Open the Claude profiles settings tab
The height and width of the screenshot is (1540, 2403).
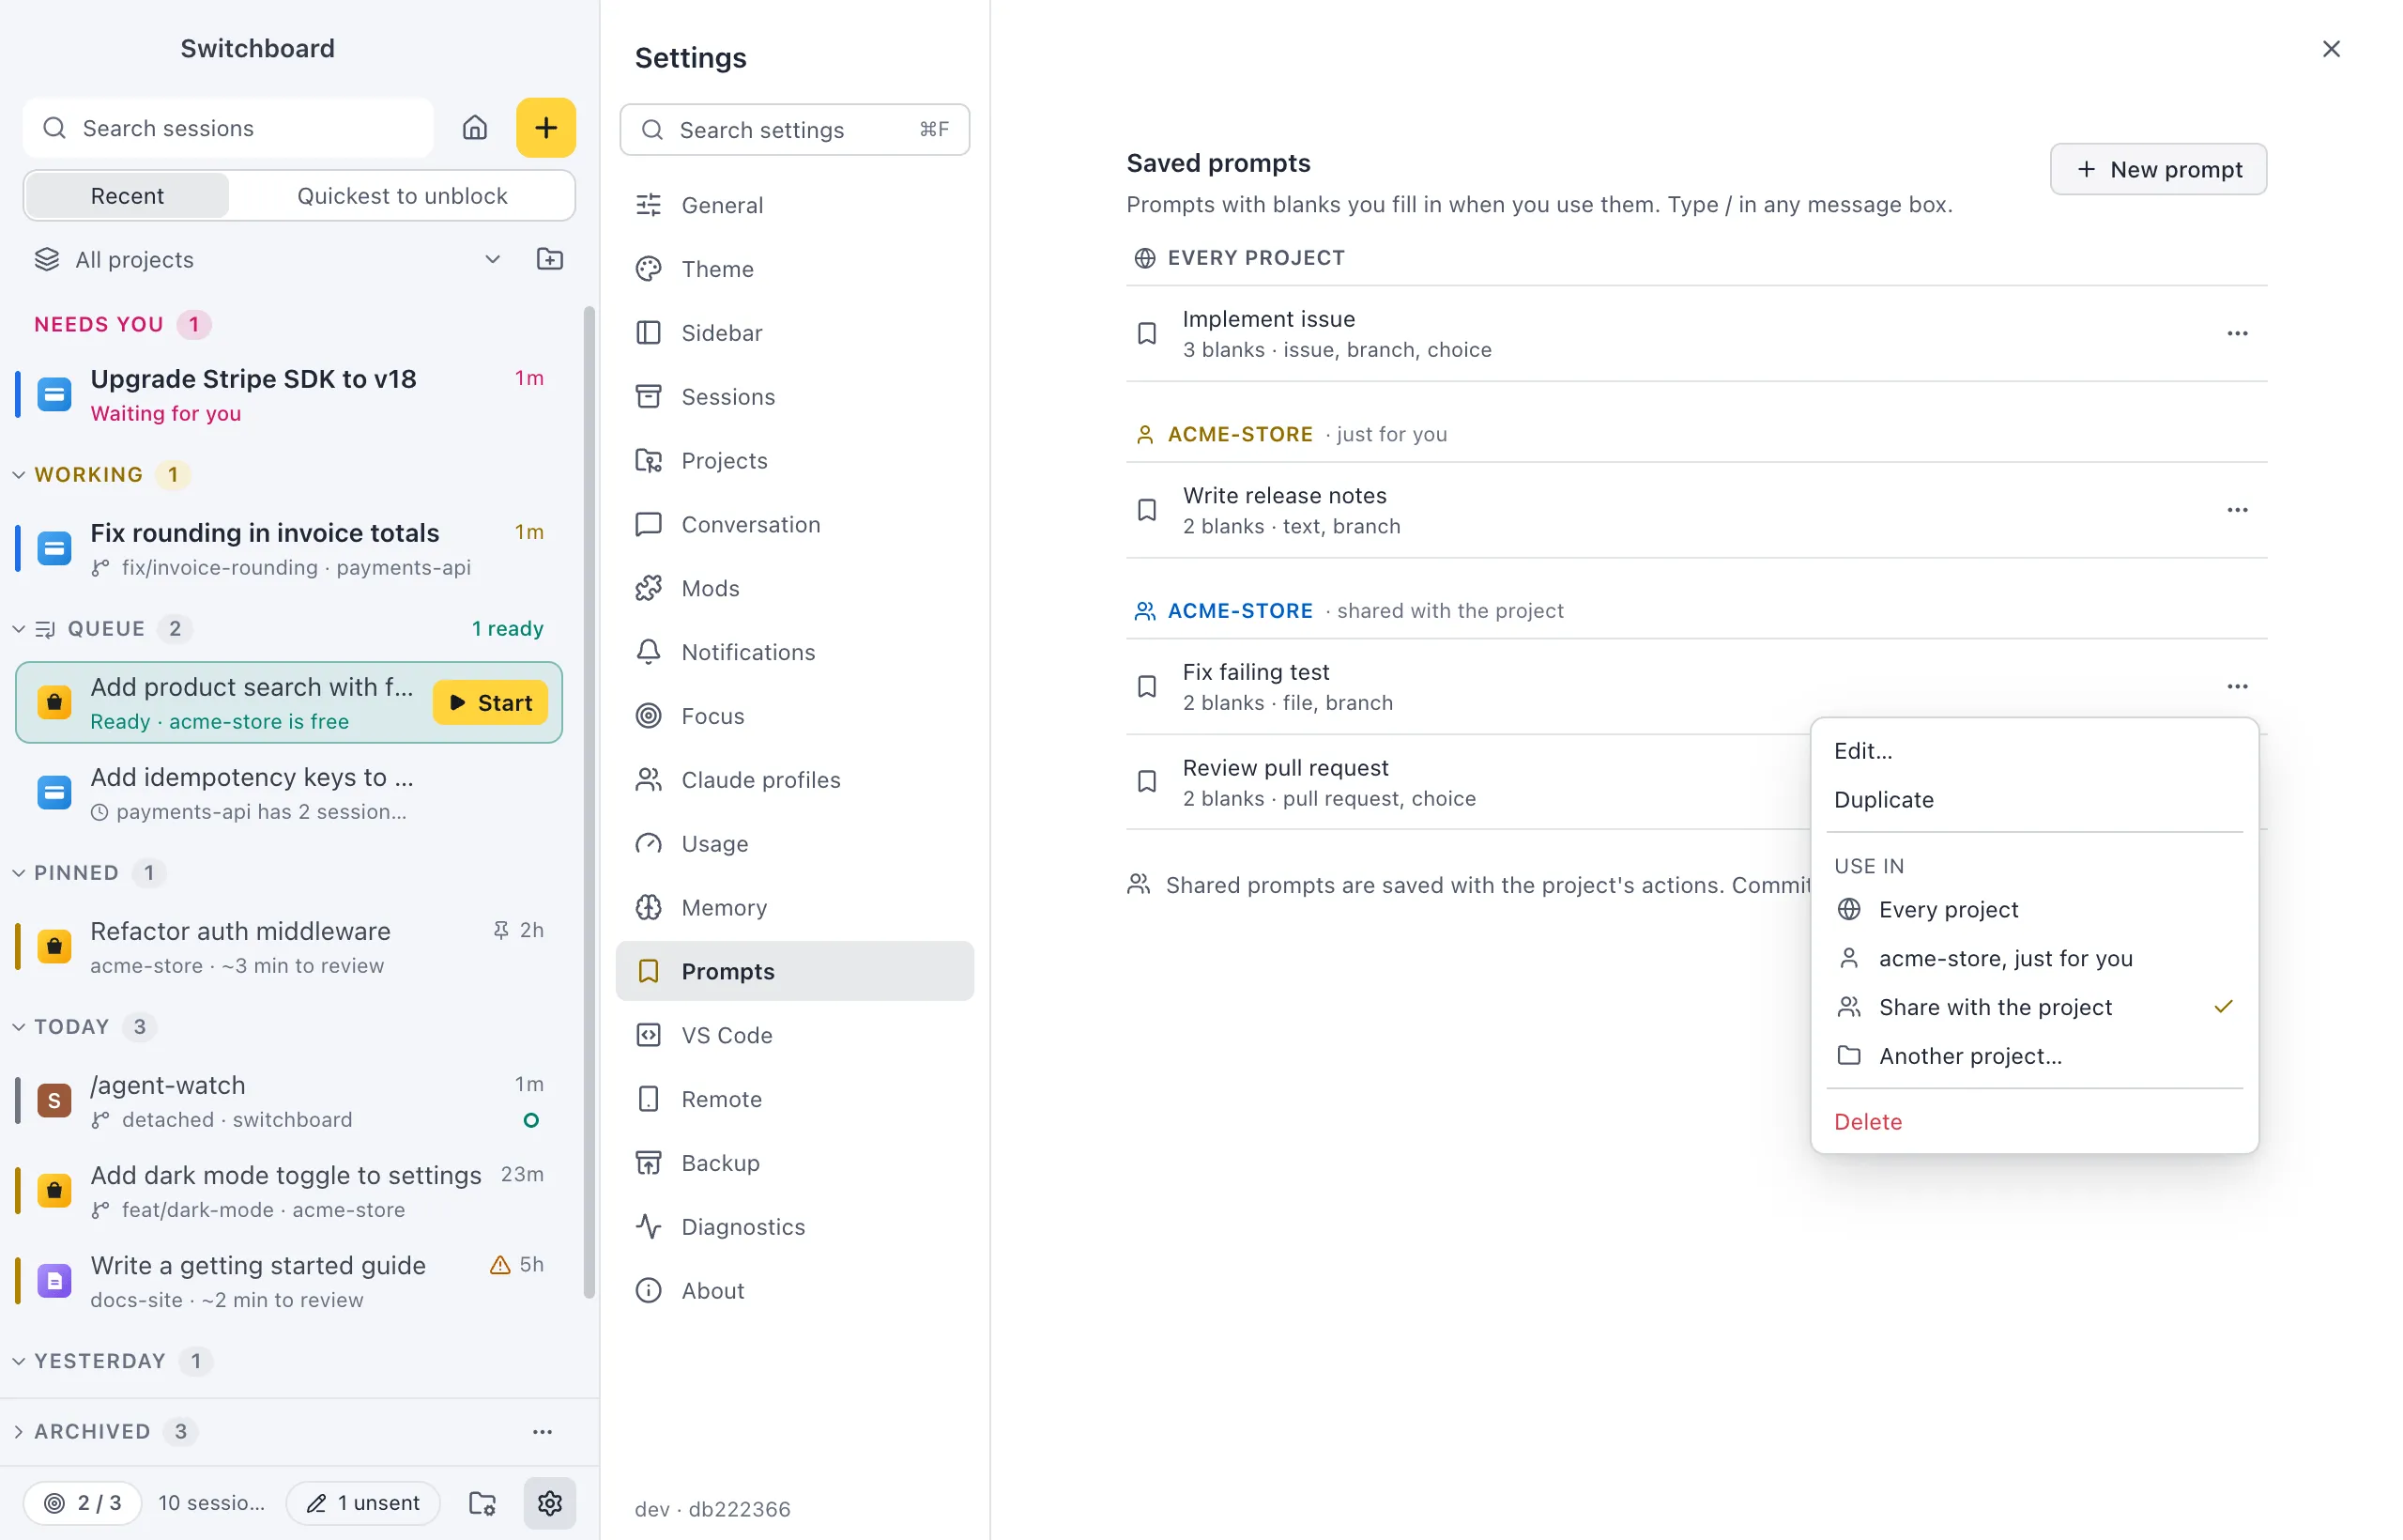coord(795,780)
